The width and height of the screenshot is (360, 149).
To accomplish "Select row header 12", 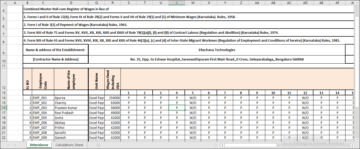I will coord(3,79).
